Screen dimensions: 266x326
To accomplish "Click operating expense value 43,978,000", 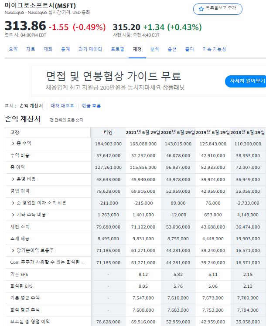I will [178, 179].
